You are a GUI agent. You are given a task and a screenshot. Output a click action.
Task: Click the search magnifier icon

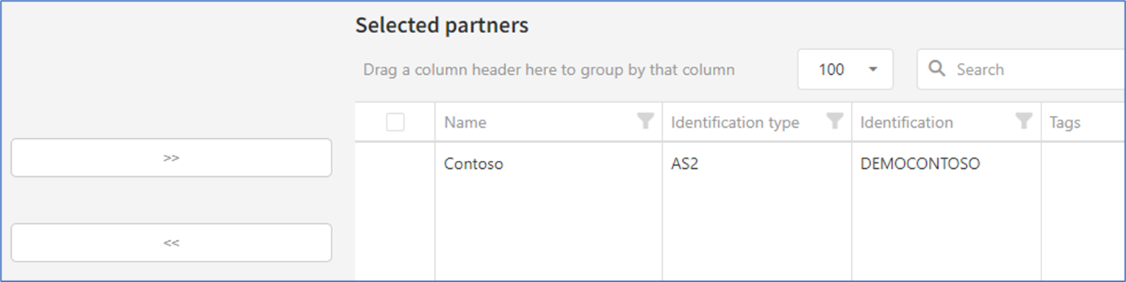coord(937,69)
